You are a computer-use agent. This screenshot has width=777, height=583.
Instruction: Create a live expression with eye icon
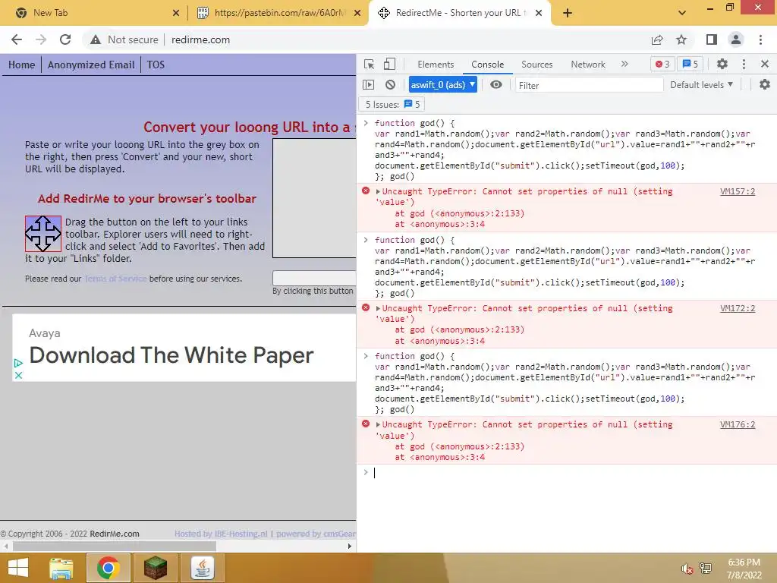pyautogui.click(x=496, y=85)
